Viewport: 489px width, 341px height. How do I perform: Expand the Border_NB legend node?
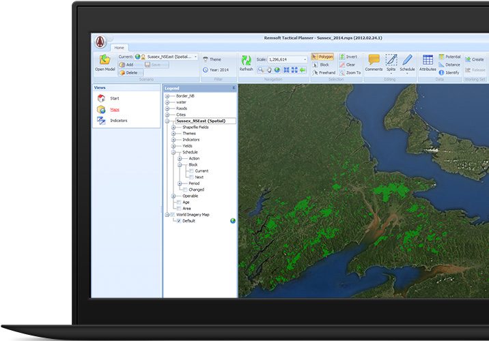click(167, 96)
